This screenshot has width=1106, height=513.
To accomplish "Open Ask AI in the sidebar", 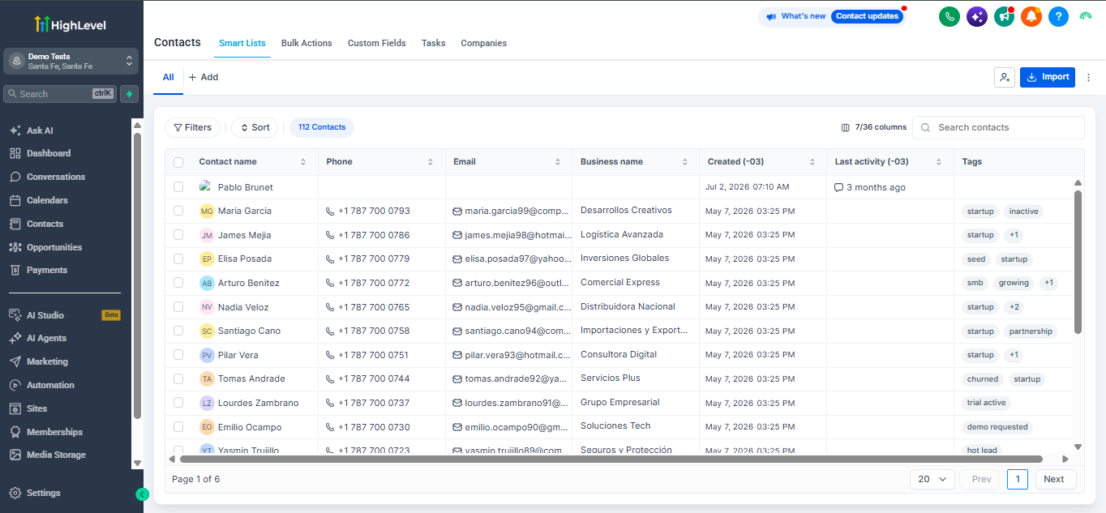I will (x=32, y=130).
